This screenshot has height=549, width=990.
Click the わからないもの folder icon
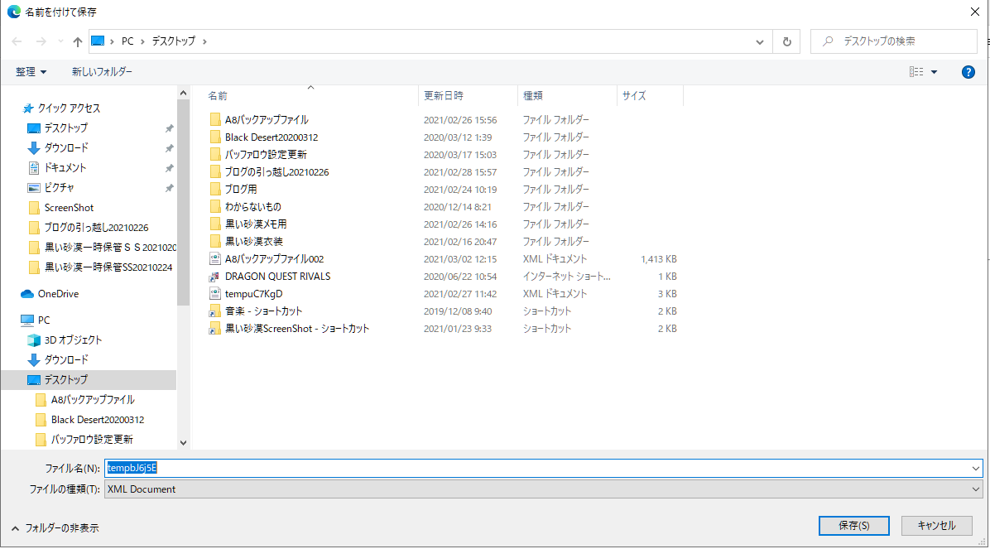215,206
